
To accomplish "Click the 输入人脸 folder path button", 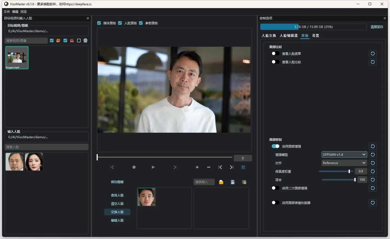I will tap(46, 137).
